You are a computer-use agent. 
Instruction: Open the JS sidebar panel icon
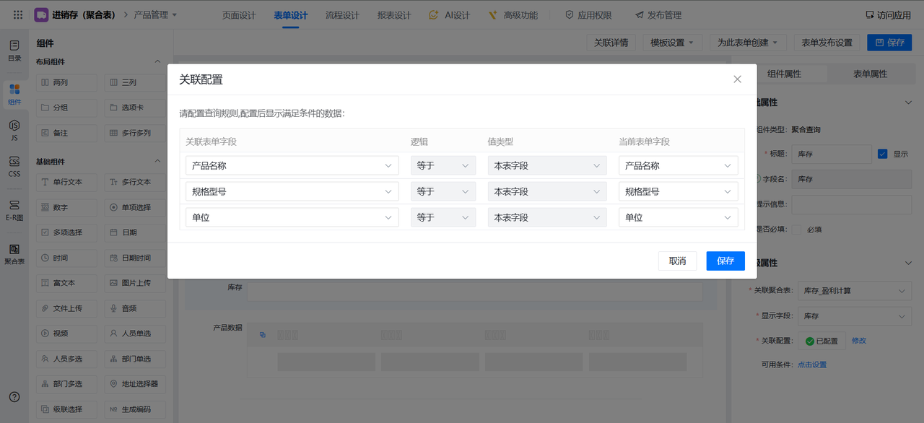point(14,130)
